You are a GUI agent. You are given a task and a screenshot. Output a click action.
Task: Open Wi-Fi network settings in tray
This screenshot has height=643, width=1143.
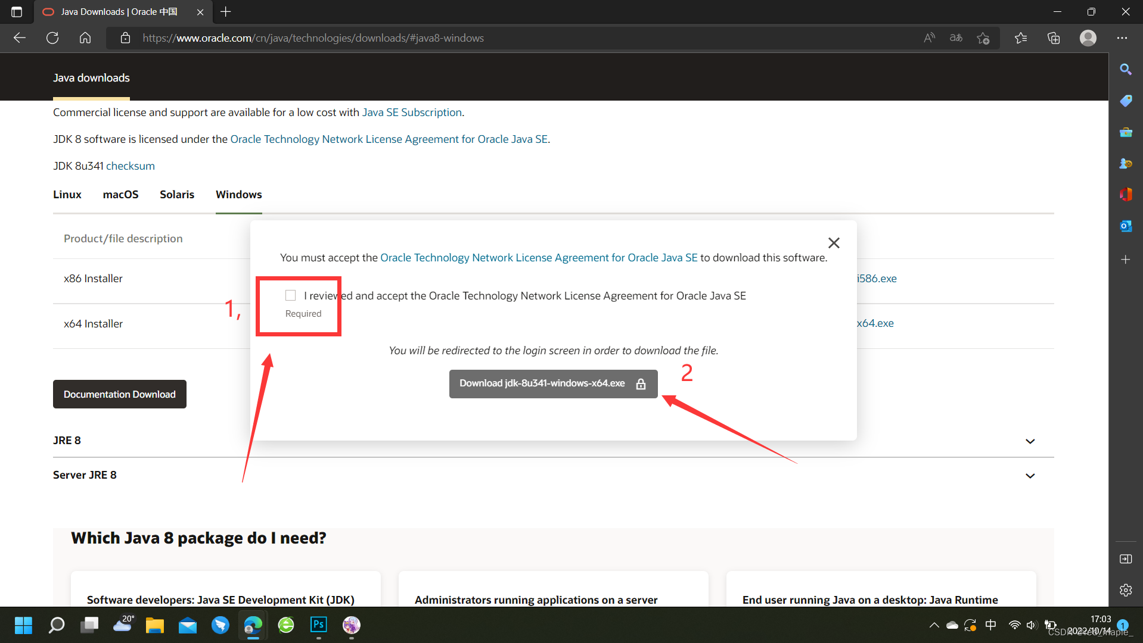pos(1014,625)
